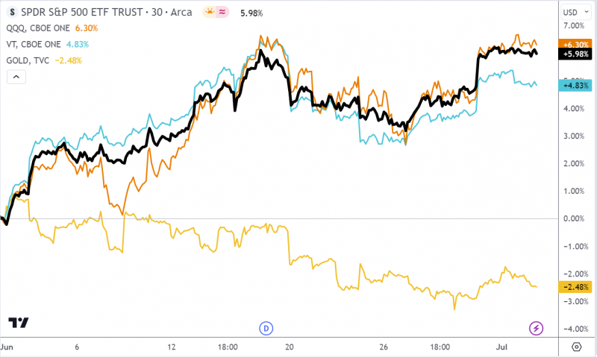The width and height of the screenshot is (597, 357).
Task: Click the dividend D marker icon
Action: pyautogui.click(x=266, y=328)
